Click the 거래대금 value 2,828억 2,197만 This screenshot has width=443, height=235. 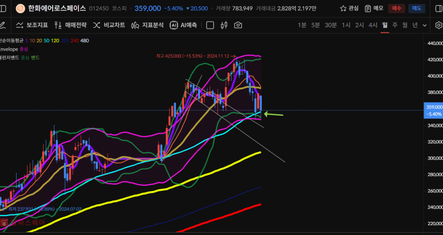coord(297,9)
